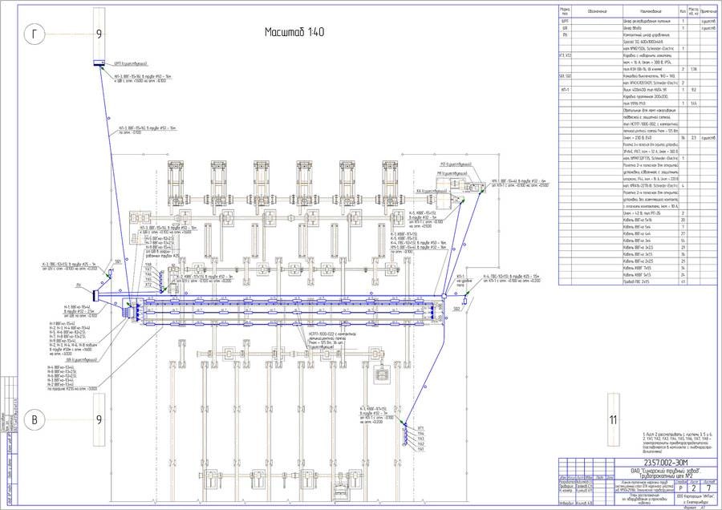Viewport: 722px width, 510px height.
Task: Click the circled axis marker В
Action: (34, 419)
